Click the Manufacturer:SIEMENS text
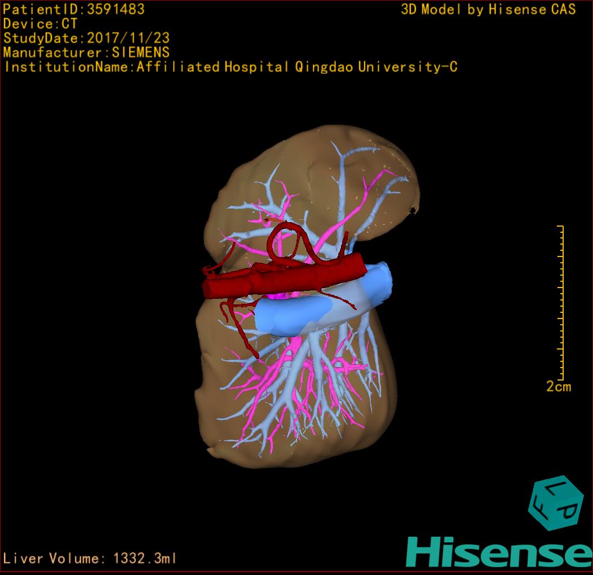The image size is (593, 575). (87, 52)
